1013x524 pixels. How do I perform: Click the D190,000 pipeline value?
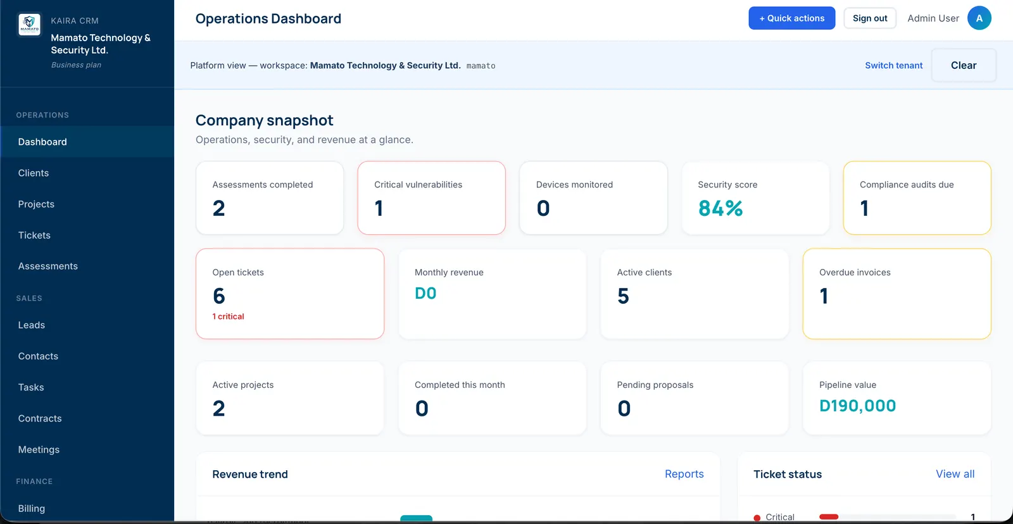[857, 406]
